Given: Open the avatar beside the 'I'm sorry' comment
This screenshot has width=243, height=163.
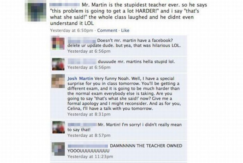Looking at the screenshot, I should [x=58, y=127].
